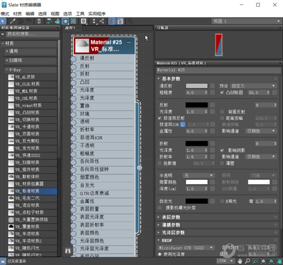Click the zoom magnifier tool
This screenshot has height=265, width=283.
tap(247, 261)
